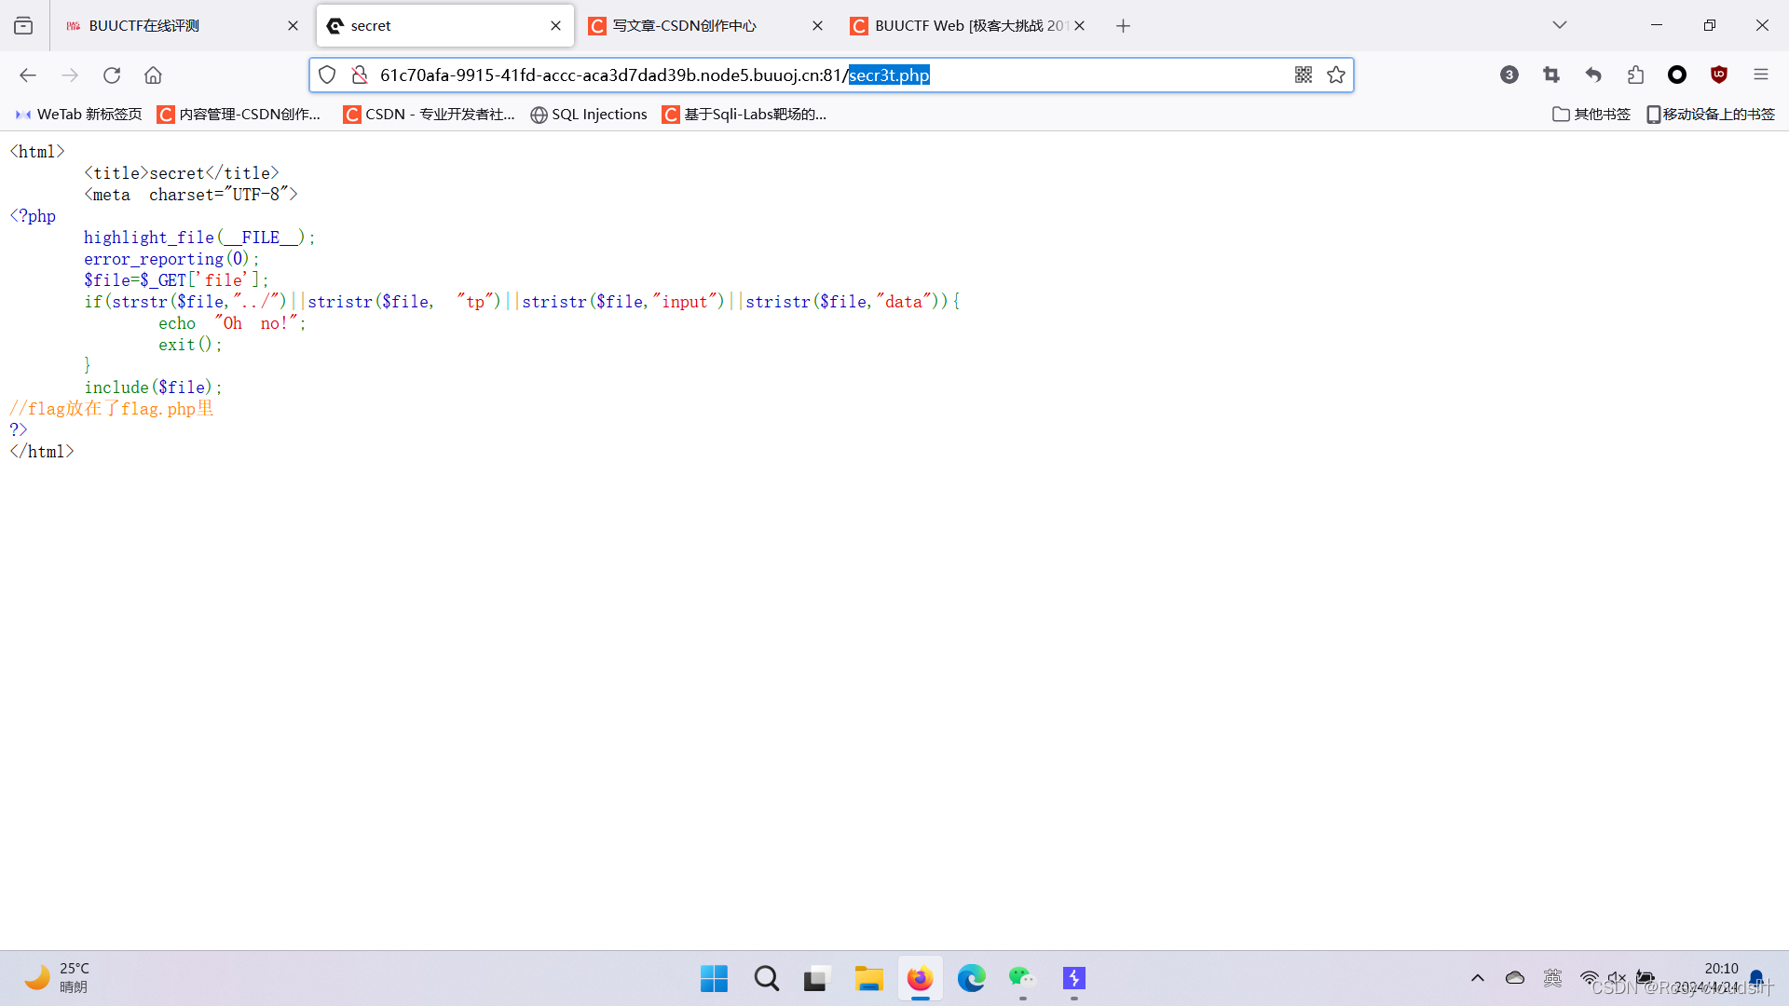Open Firefox hamburger application menu
Image resolution: width=1789 pixels, height=1006 pixels.
1760,75
